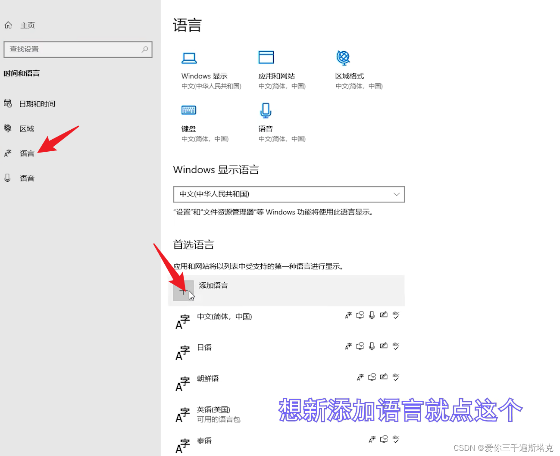Select the 日语 language entry
This screenshot has width=560, height=456.
[204, 347]
